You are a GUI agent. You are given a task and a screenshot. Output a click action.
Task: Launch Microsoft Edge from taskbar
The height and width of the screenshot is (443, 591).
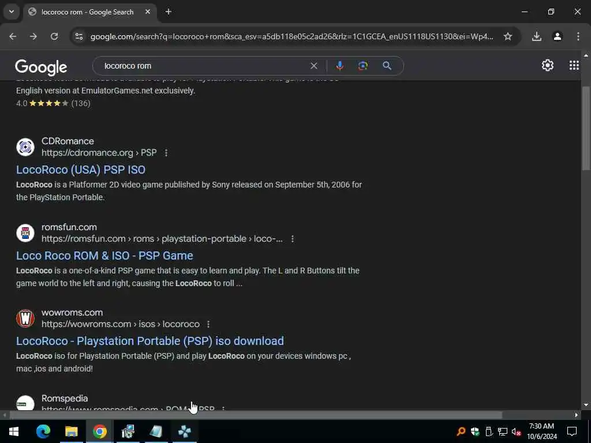click(x=43, y=431)
